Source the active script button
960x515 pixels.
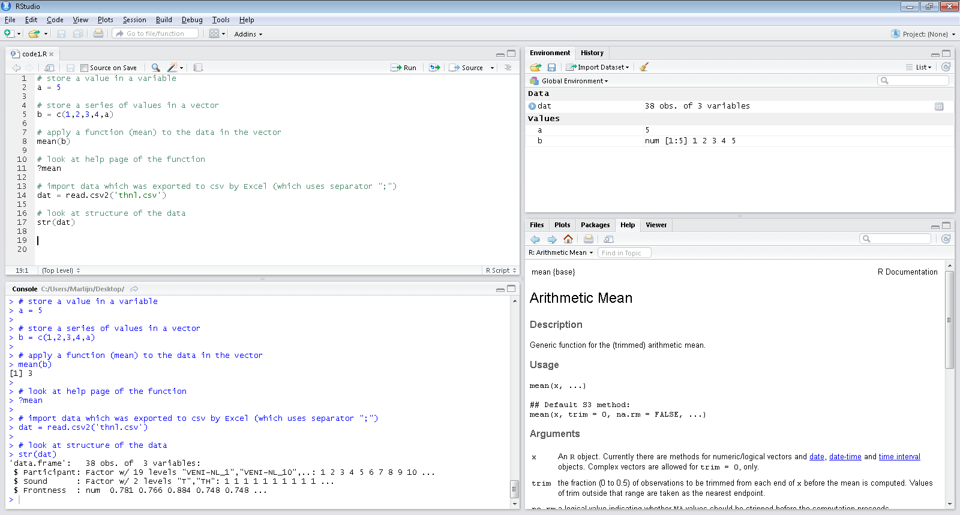[x=466, y=68]
